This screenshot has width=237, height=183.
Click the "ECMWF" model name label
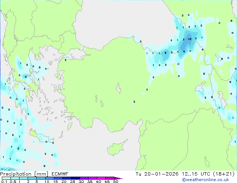(60, 174)
